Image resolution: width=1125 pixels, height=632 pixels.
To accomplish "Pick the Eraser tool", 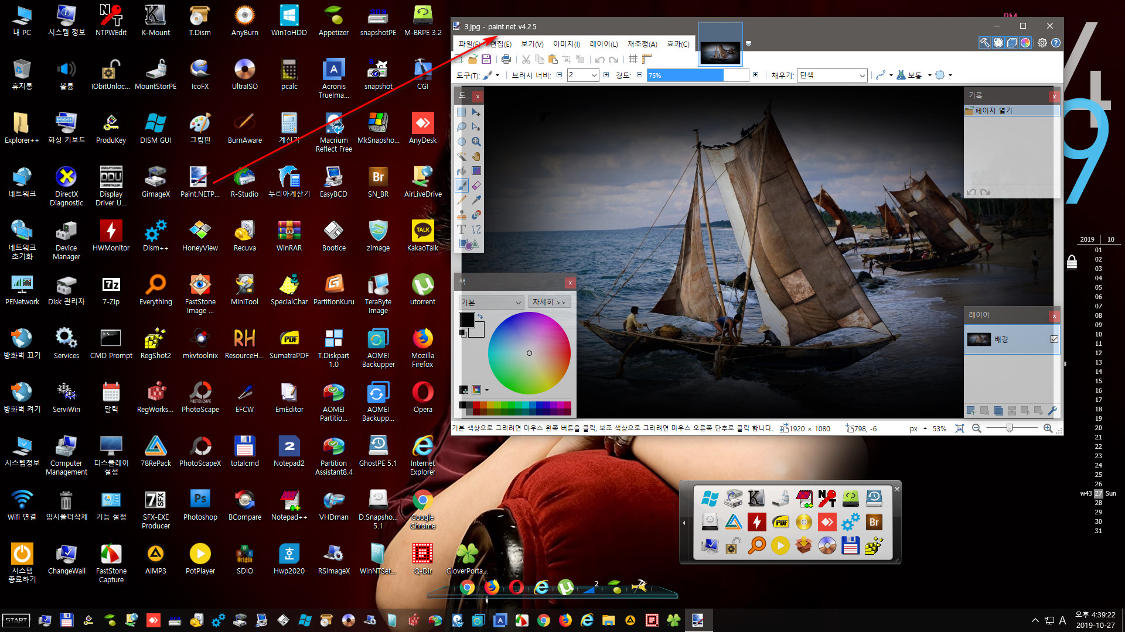I will (476, 186).
